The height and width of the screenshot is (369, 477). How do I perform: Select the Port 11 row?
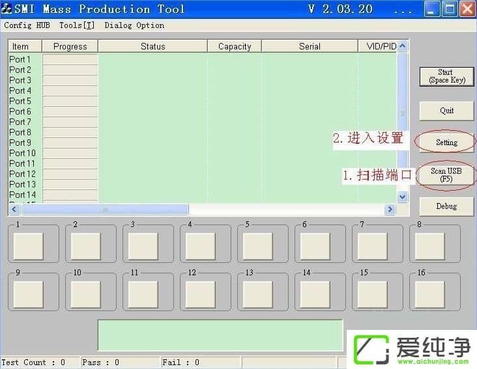pyautogui.click(x=203, y=163)
